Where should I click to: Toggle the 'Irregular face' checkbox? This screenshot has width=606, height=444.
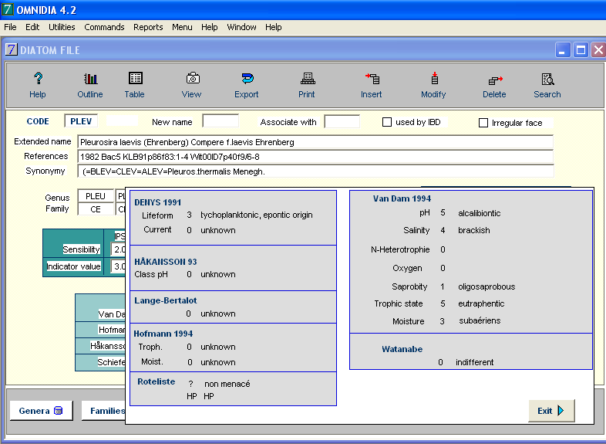483,123
